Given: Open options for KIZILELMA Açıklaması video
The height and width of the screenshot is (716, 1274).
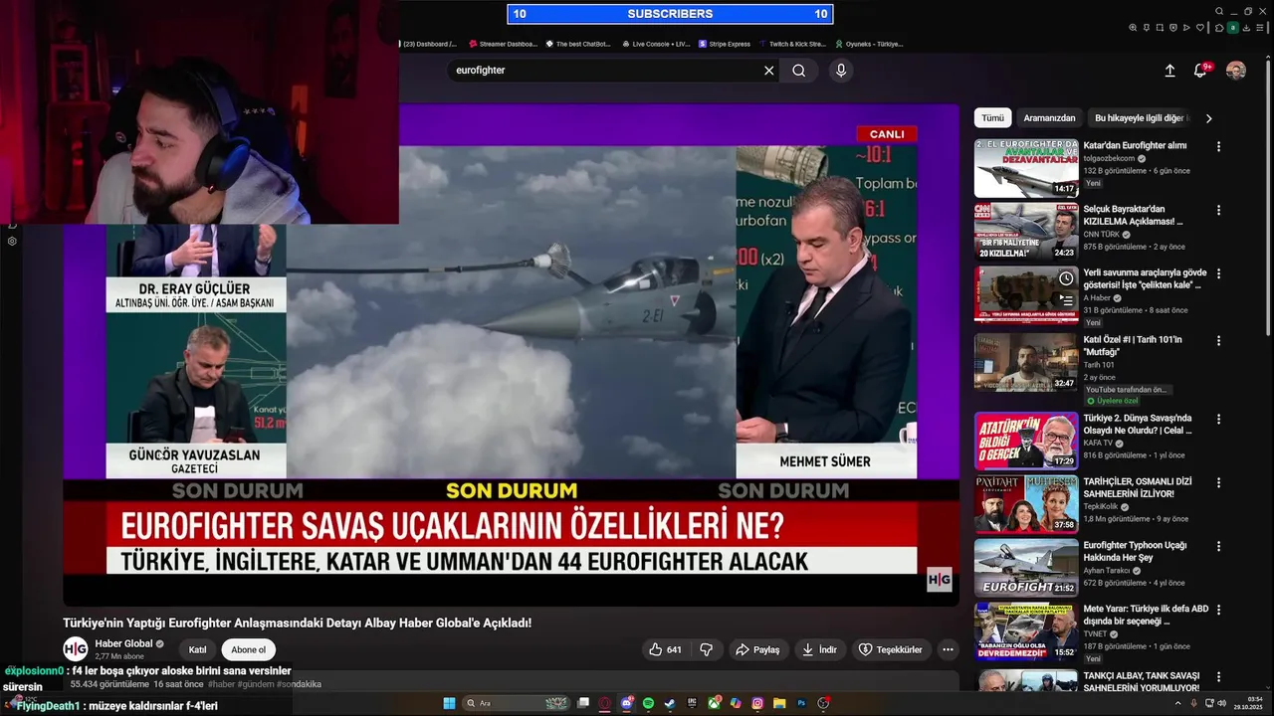Looking at the screenshot, I should coord(1218,211).
